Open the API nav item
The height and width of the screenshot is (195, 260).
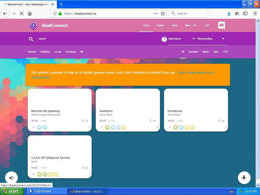tap(207, 25)
